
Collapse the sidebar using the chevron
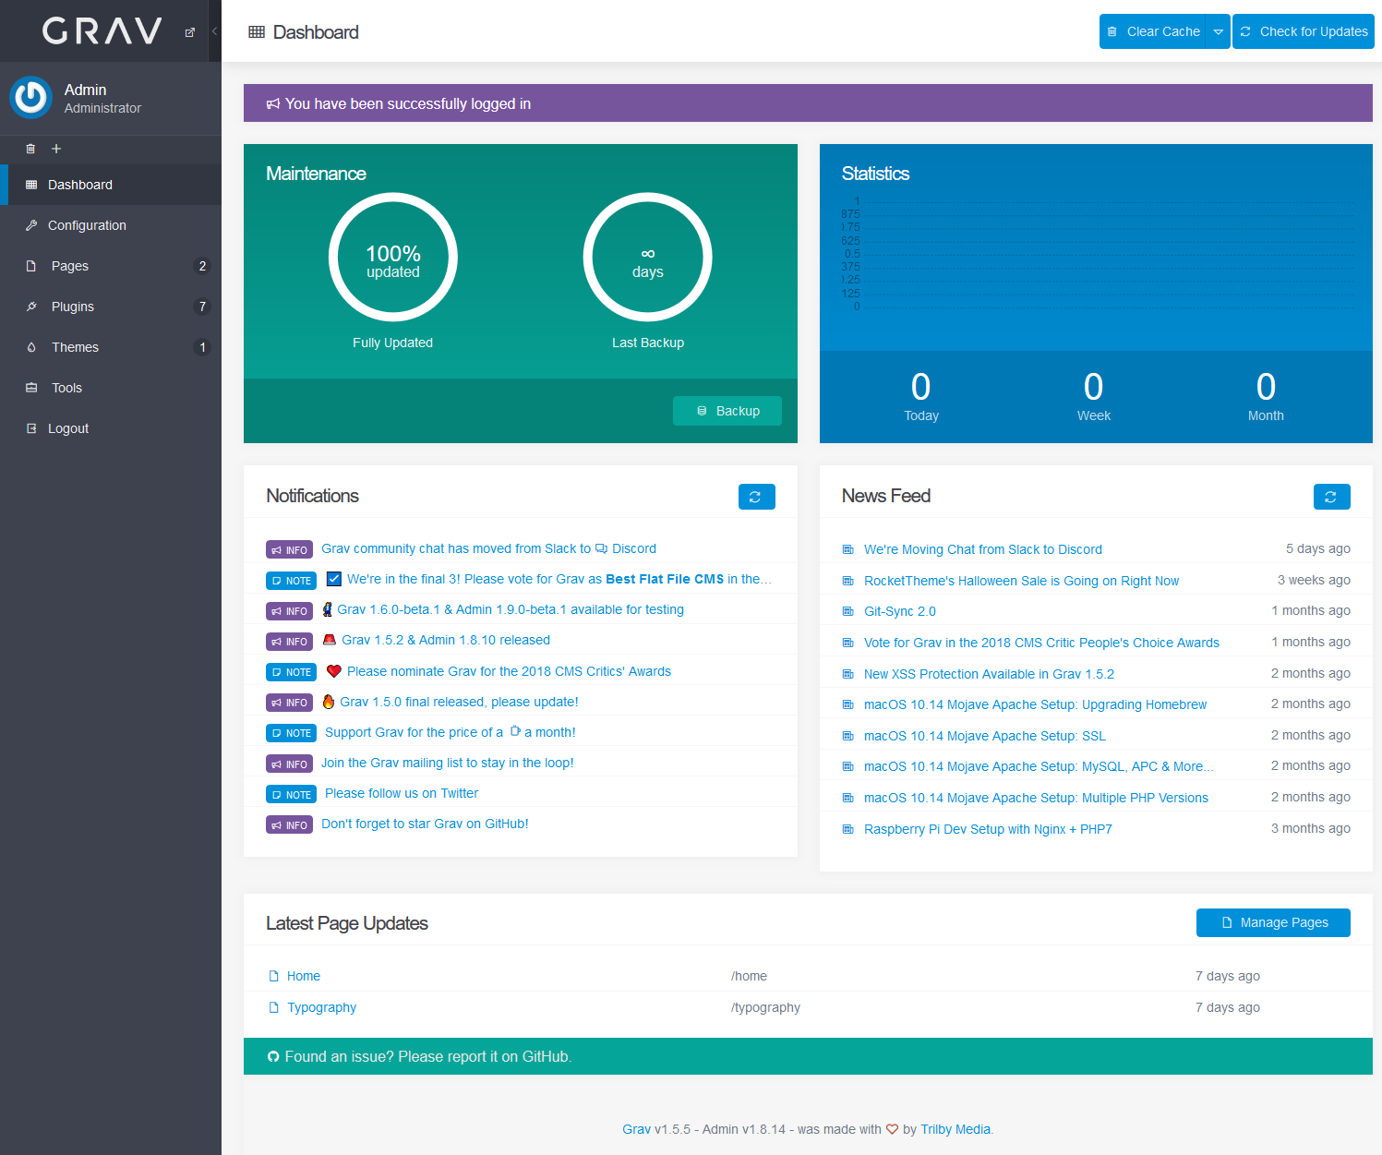(x=214, y=31)
